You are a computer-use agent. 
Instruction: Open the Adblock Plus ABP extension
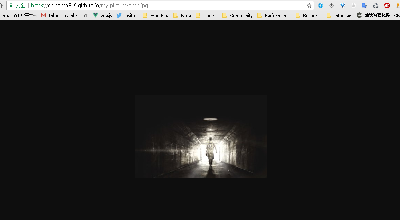coord(387,6)
